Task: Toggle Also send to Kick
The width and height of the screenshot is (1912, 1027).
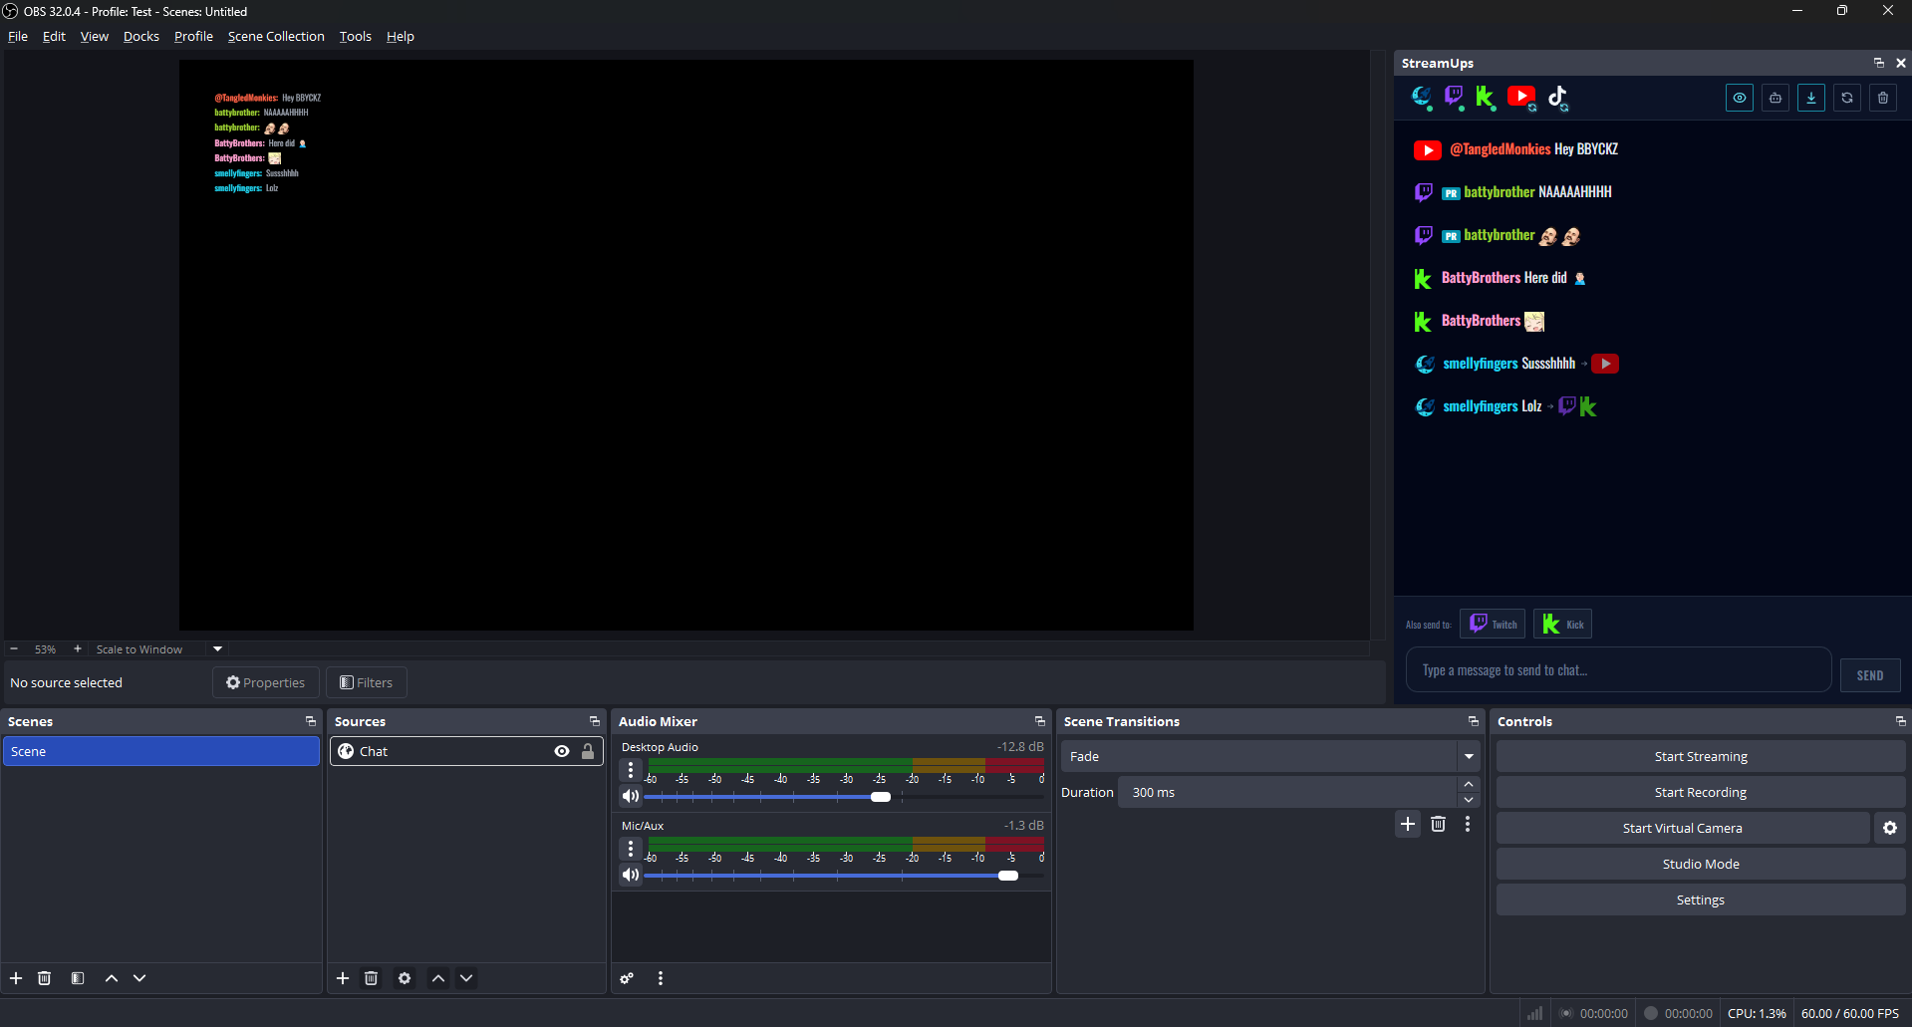Action: click(1562, 624)
